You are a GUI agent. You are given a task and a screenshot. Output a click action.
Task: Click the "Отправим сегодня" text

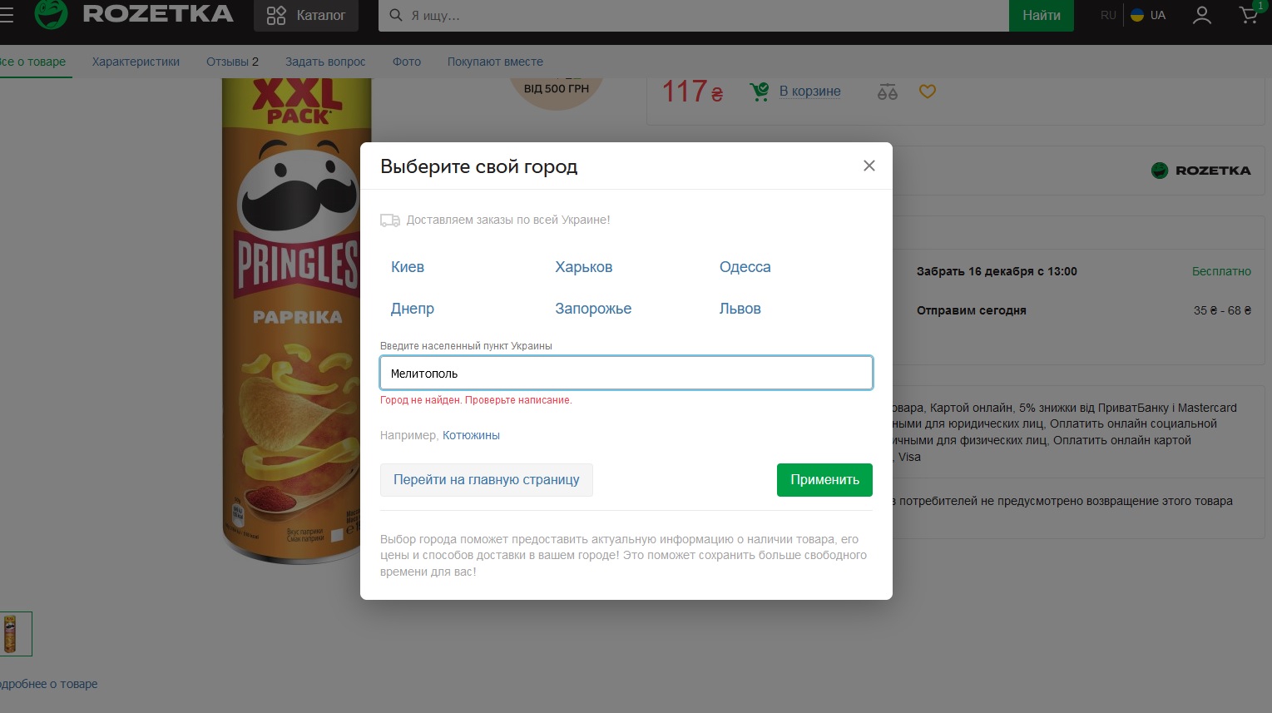(972, 310)
